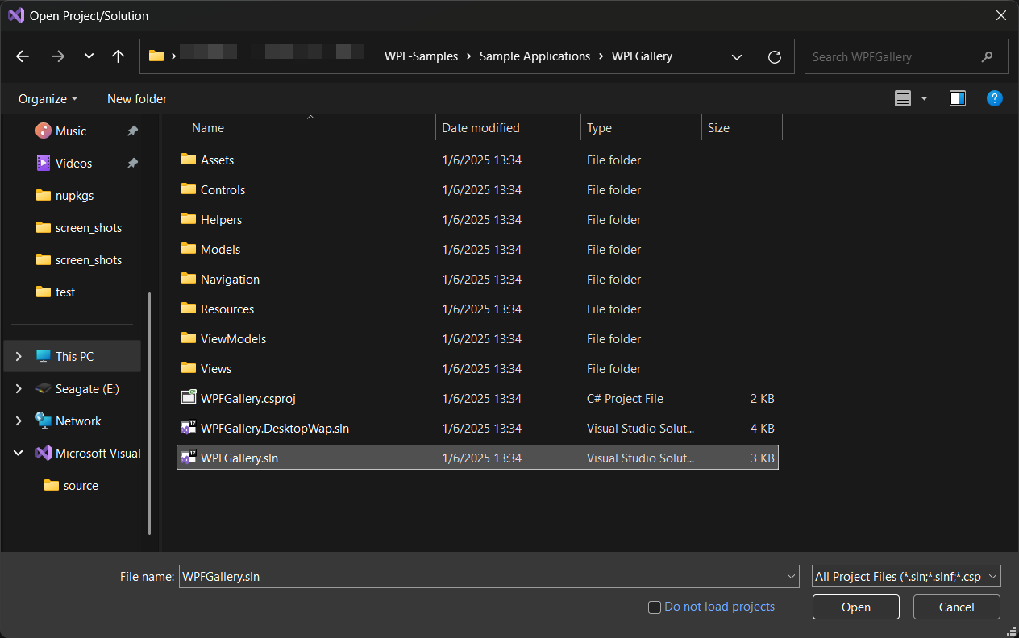Select the Views folder icon
Viewport: 1019px width, 638px height.
click(189, 368)
